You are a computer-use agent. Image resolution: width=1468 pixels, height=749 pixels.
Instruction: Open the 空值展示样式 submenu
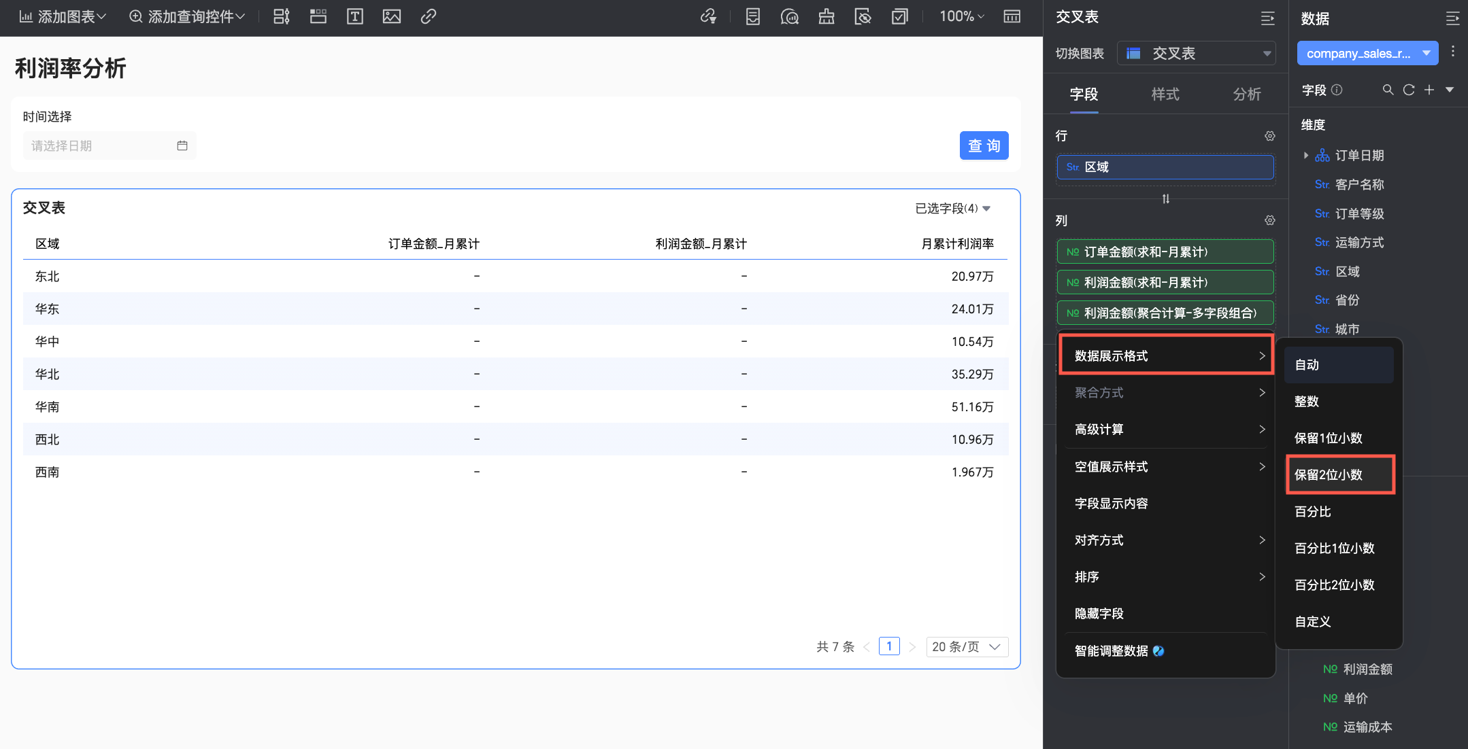click(x=1166, y=467)
